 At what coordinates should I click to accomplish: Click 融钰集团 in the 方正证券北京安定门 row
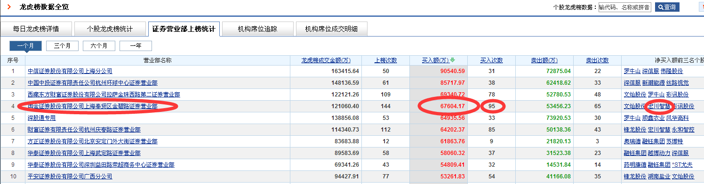click(x=654, y=141)
